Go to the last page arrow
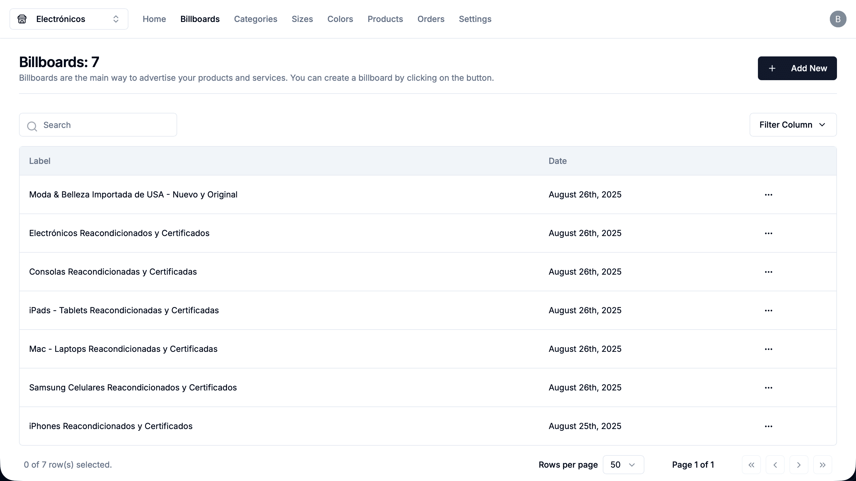The image size is (856, 481). click(822, 465)
